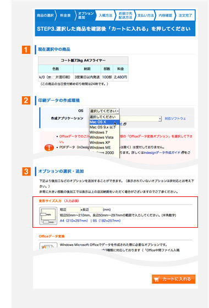Click the 変形サイズ入力 (入力必須) label

59,201
